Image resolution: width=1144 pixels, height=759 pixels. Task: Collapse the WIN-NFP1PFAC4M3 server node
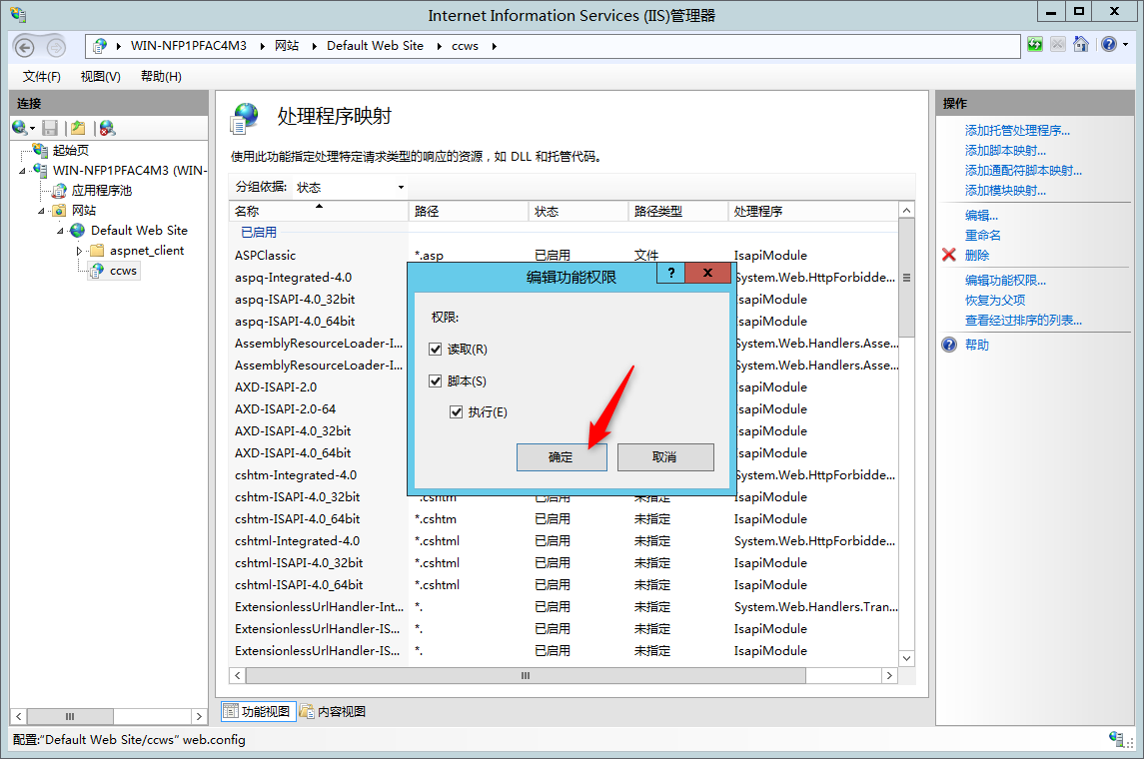pyautogui.click(x=22, y=171)
